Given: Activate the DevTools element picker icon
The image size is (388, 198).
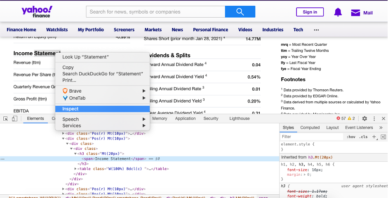Looking at the screenshot, I should pyautogui.click(x=5, y=119).
